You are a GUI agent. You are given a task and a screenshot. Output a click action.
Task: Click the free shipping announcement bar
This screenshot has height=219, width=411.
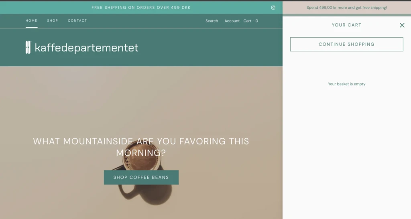(141, 8)
